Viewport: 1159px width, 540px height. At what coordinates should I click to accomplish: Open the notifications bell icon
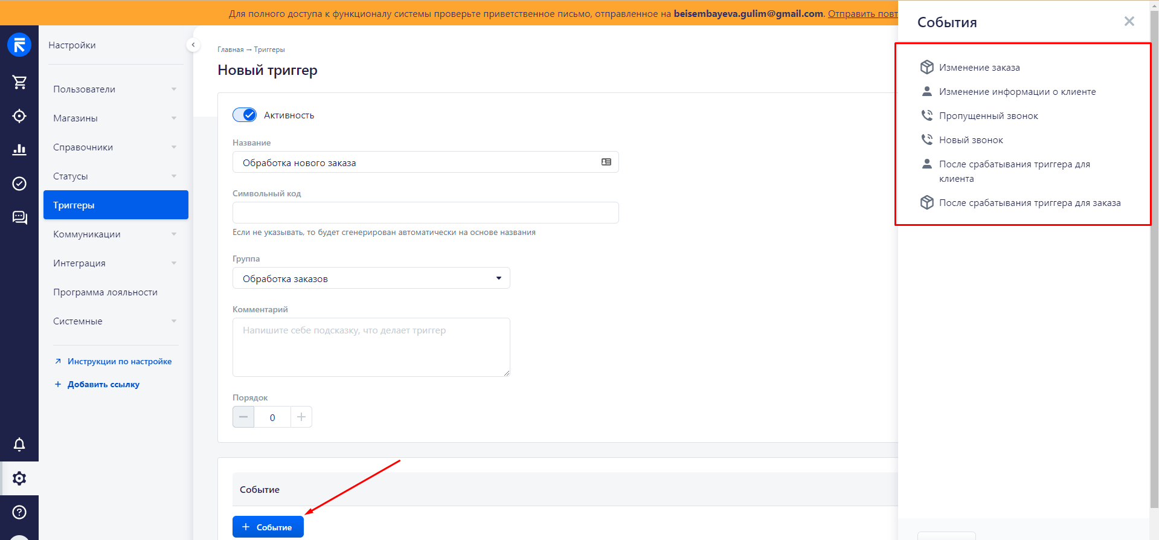(19, 445)
